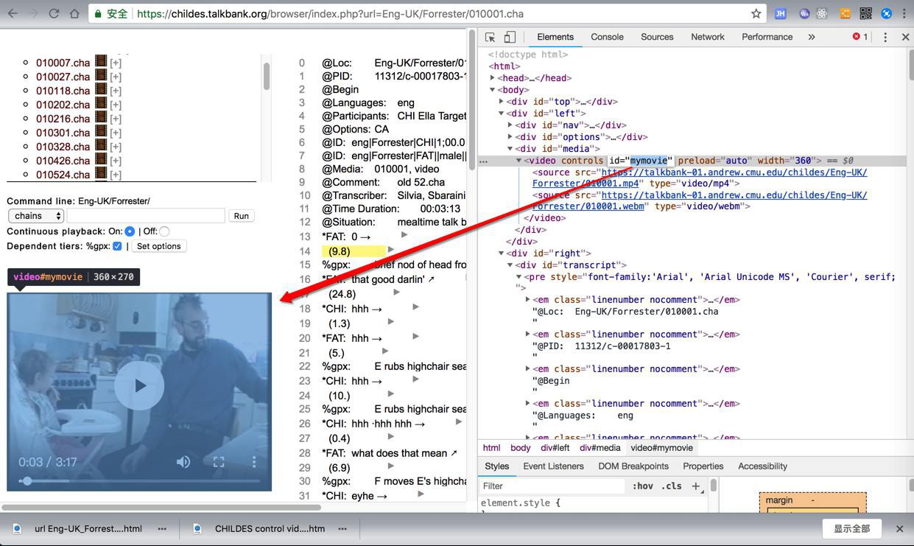
Task: Activate DevTools inspect element picker
Action: tap(491, 37)
